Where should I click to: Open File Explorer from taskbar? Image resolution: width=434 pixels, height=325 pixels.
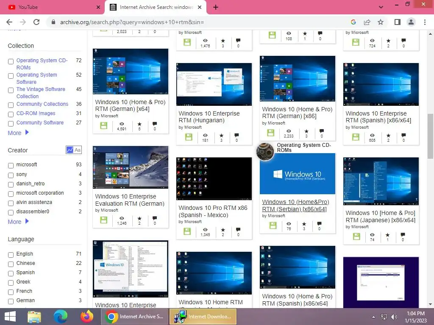[x=34, y=317]
